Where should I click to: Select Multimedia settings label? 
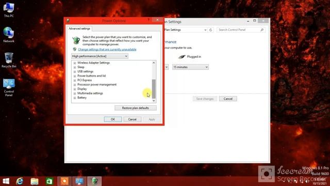(90, 93)
